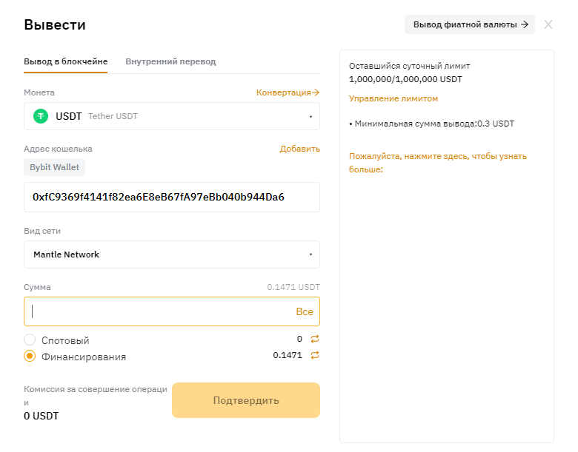Select the Финансирования account radio button
The width and height of the screenshot is (578, 452).
pyautogui.click(x=30, y=356)
